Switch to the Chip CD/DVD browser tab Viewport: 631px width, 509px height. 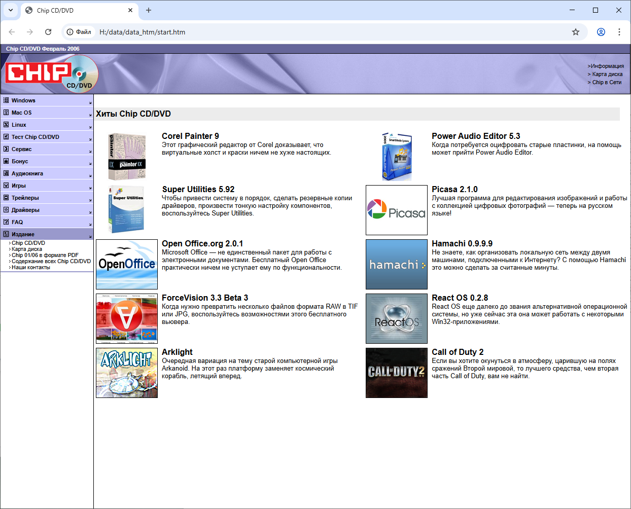79,10
